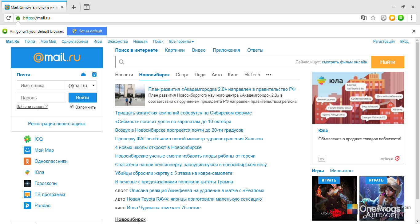Screen dimensions: 420x224
Task: Switch search to Картинки
Action: [x=175, y=50]
